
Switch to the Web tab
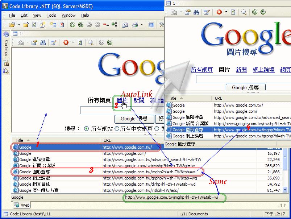(22, 205)
